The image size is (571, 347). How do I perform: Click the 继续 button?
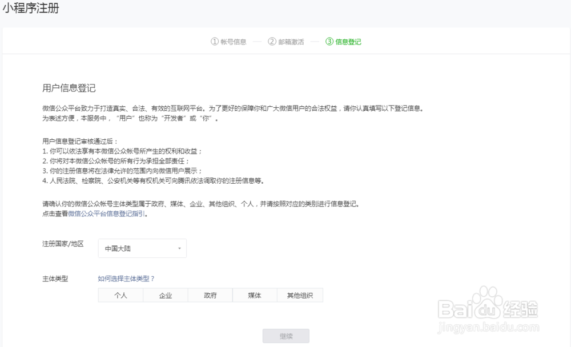[286, 336]
